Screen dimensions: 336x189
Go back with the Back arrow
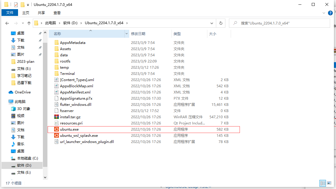7,23
